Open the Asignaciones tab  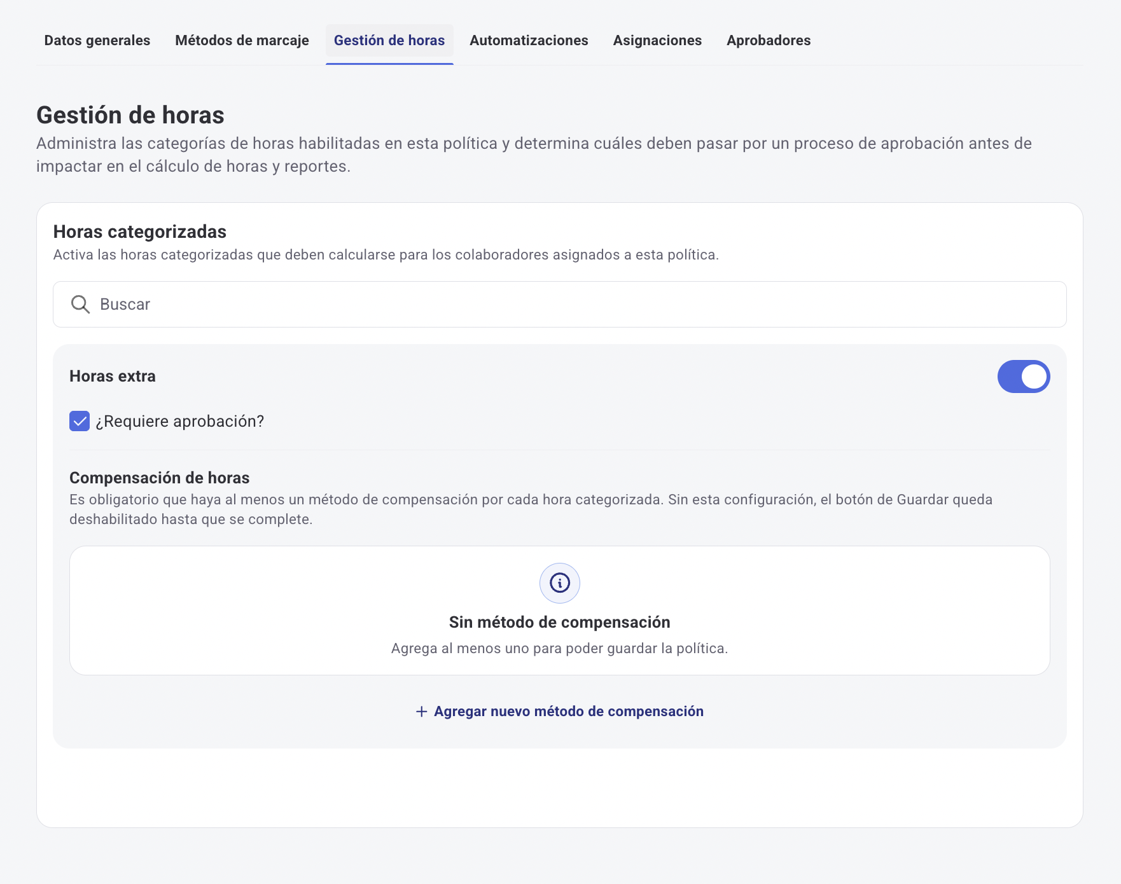coord(657,41)
